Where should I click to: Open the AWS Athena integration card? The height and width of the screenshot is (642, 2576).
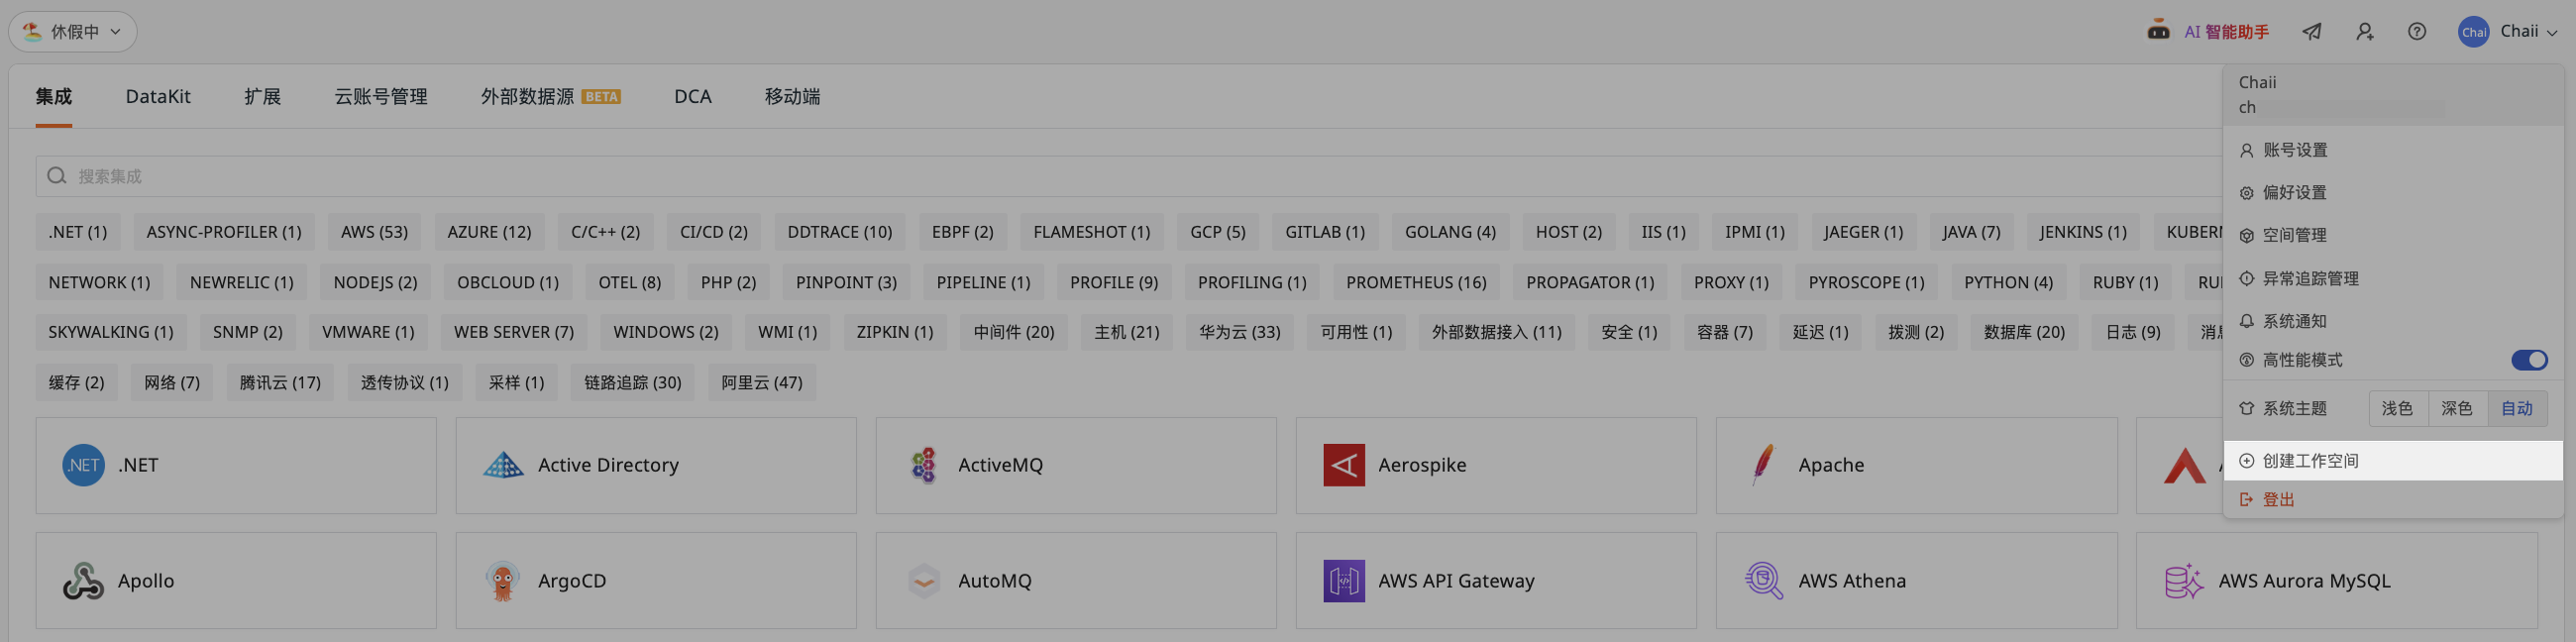point(1916,581)
